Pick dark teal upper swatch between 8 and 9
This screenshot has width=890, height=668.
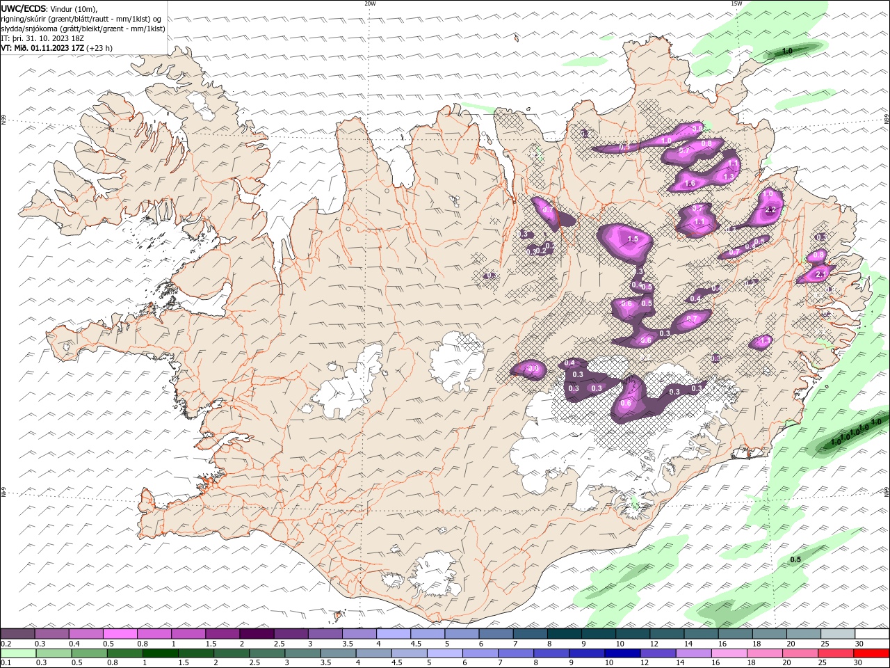[x=565, y=634]
